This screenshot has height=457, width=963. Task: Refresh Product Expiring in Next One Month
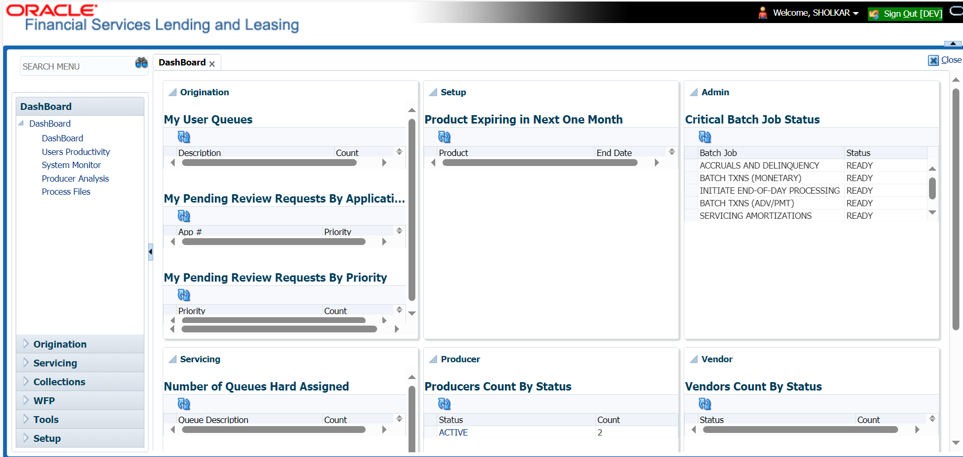(x=444, y=137)
